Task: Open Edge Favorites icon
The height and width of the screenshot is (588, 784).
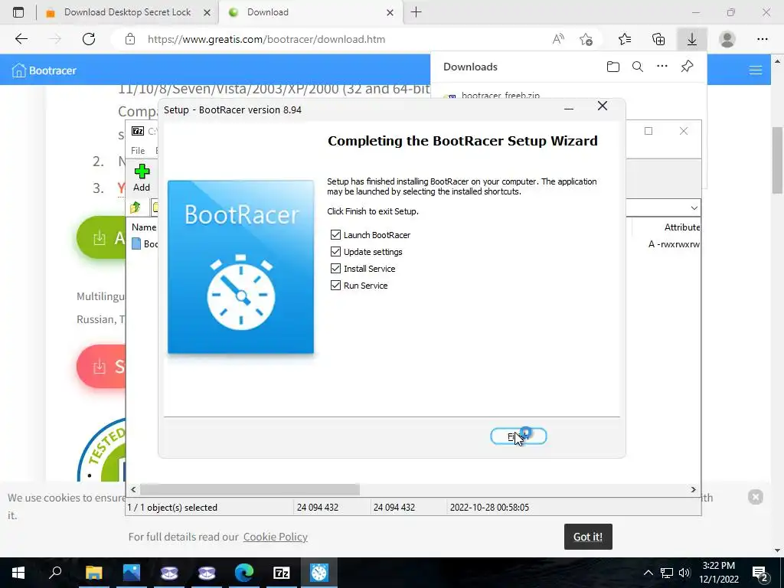Action: [x=625, y=39]
